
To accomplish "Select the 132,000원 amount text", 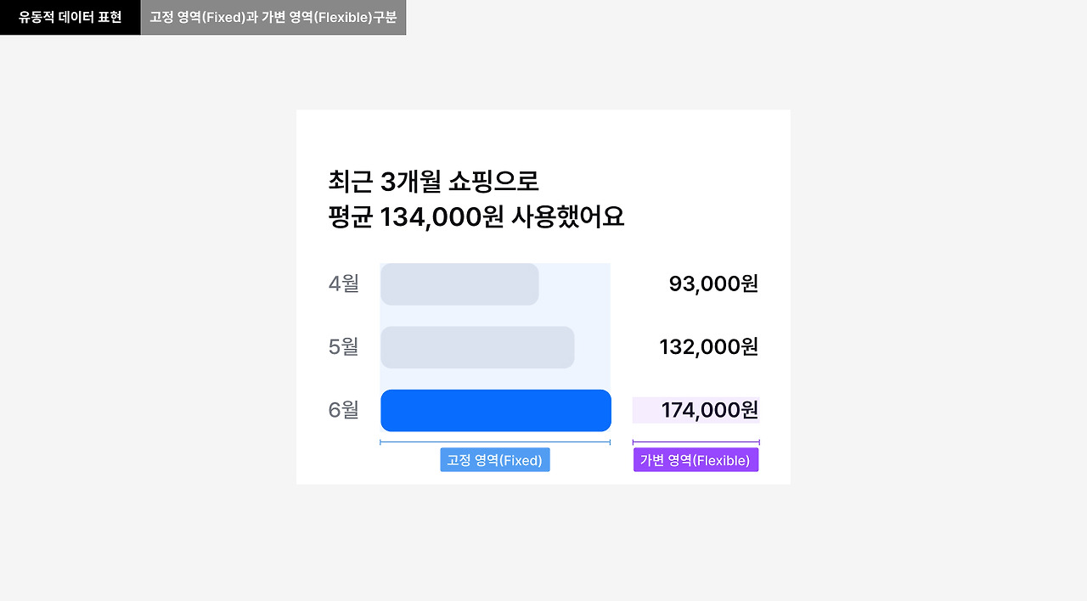I will click(708, 347).
